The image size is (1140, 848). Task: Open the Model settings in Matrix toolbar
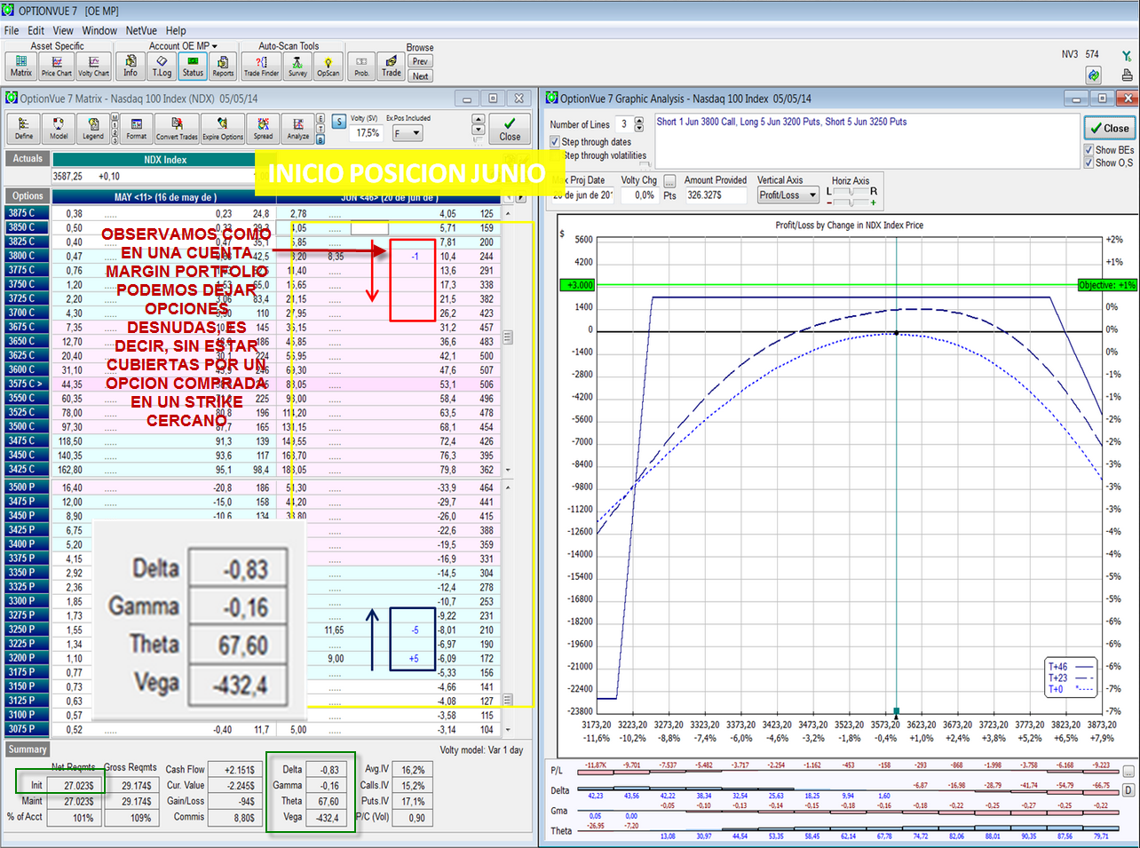59,128
